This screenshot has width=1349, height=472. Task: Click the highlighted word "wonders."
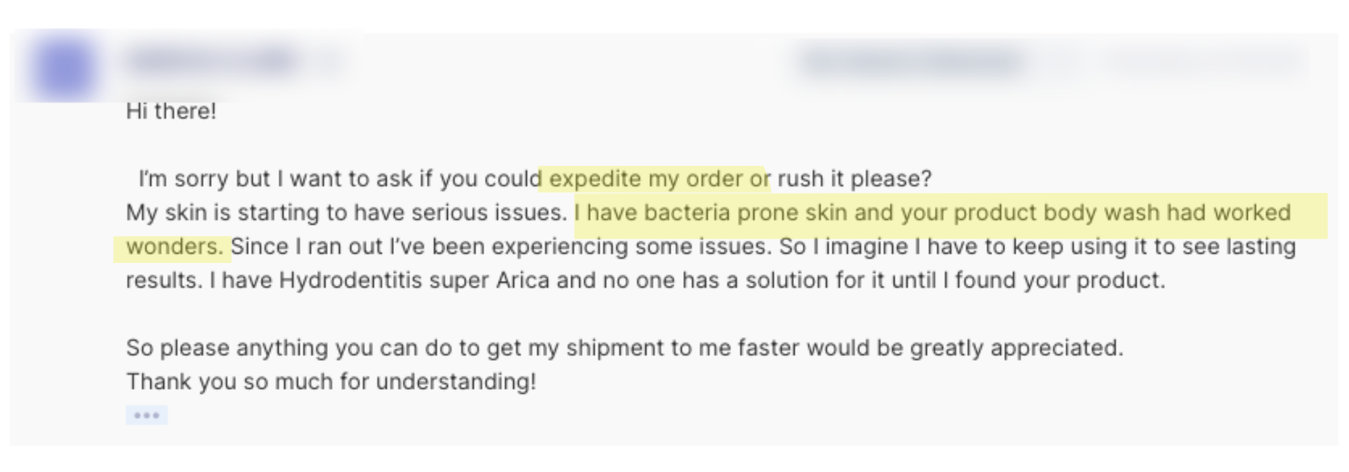[175, 247]
